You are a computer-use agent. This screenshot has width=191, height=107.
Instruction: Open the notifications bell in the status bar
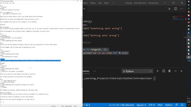pos(182,105)
